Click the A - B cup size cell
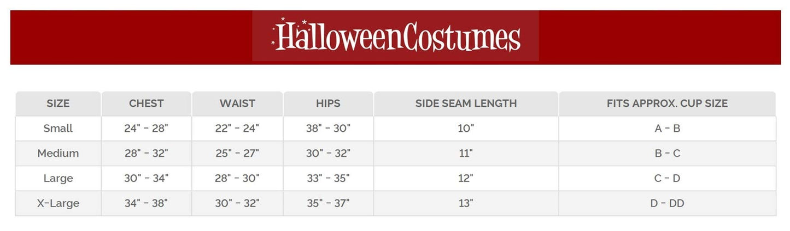 click(x=667, y=129)
